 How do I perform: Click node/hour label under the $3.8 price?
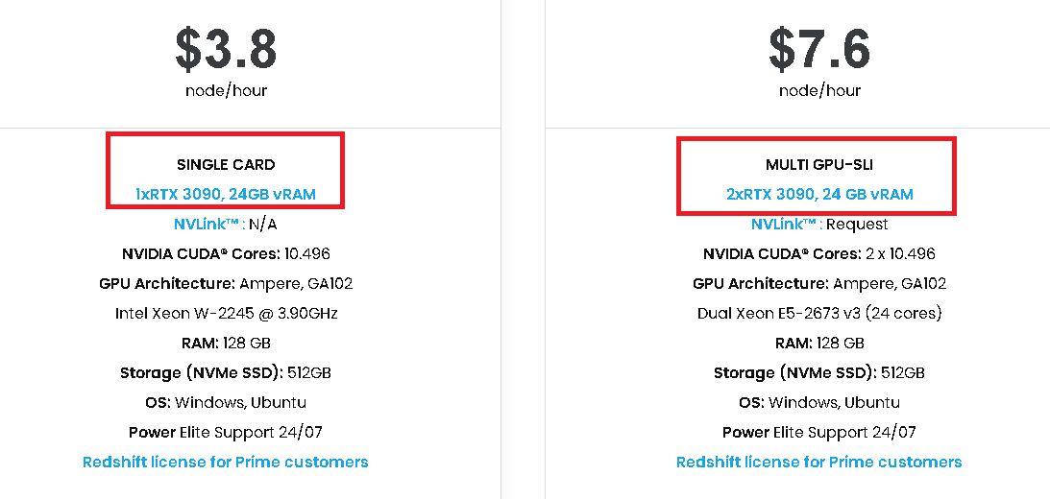[226, 90]
